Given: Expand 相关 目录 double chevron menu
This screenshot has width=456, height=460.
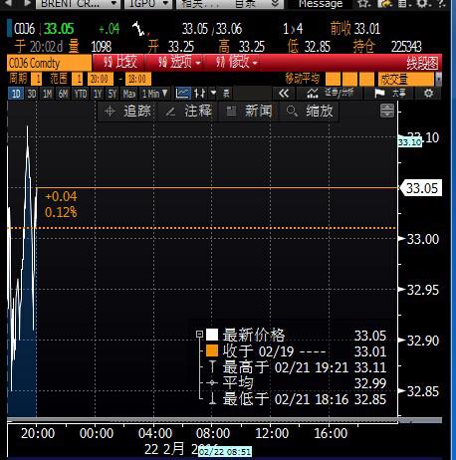Looking at the screenshot, I should [x=275, y=3].
